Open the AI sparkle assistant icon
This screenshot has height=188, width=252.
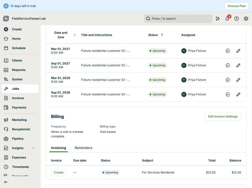218,19
